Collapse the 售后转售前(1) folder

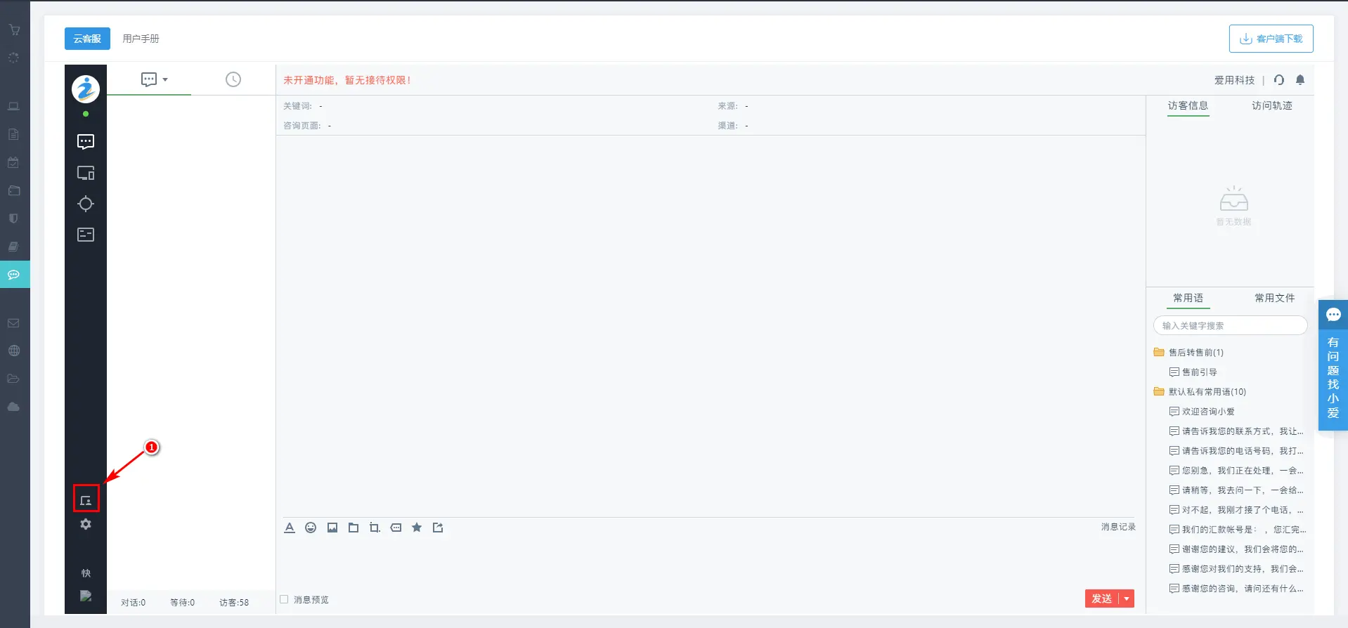pos(1160,353)
